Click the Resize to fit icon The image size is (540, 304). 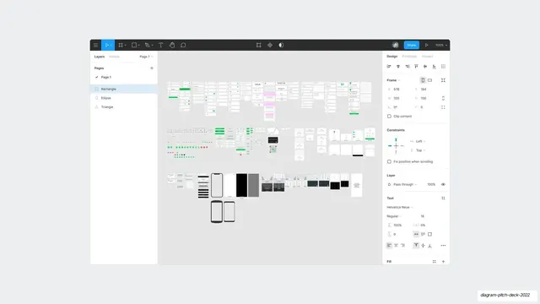pyautogui.click(x=443, y=80)
